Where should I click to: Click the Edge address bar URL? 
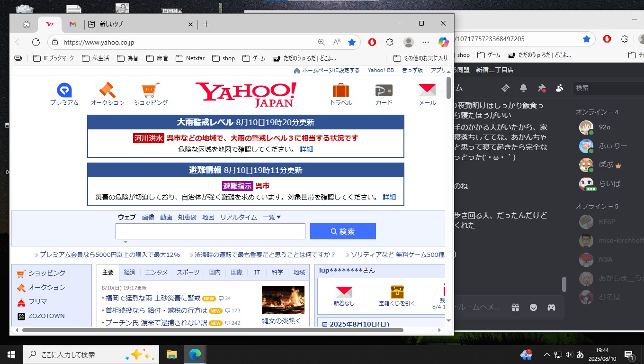99,42
